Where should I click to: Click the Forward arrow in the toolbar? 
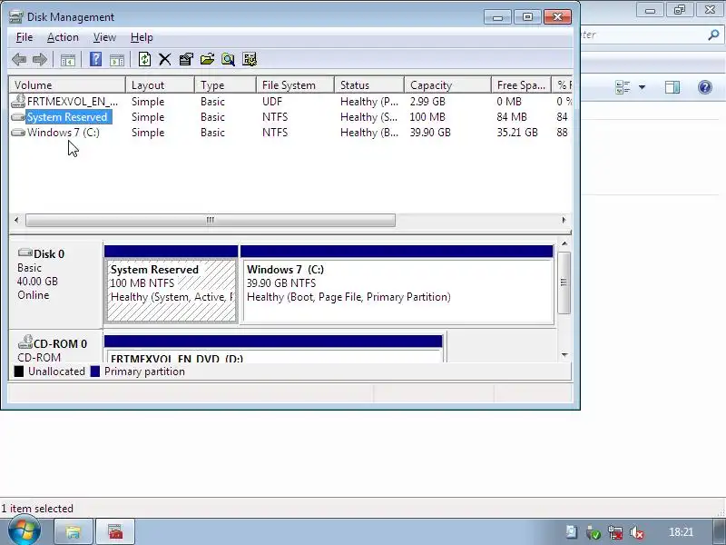[40, 59]
